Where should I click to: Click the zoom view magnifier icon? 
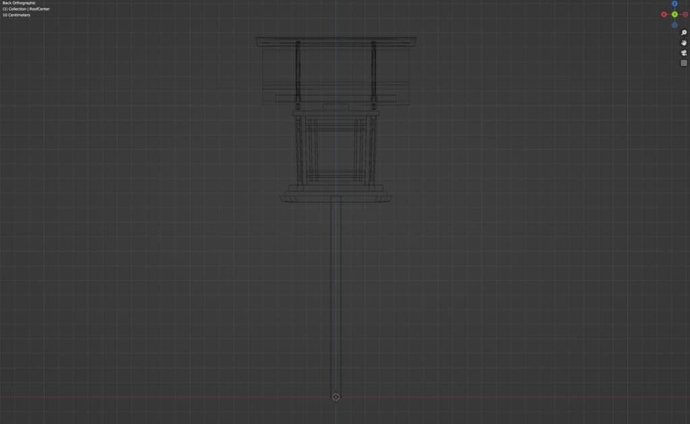click(684, 32)
